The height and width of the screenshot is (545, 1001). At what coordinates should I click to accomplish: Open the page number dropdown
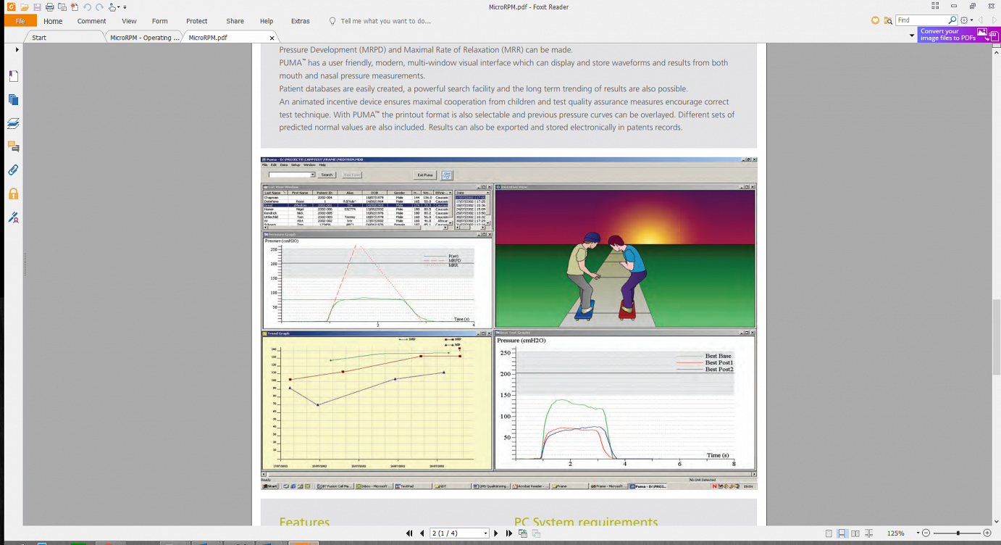(x=485, y=533)
